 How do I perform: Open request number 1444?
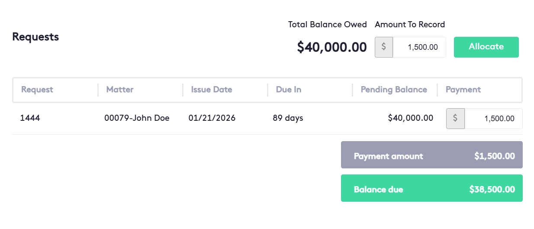pyautogui.click(x=30, y=118)
